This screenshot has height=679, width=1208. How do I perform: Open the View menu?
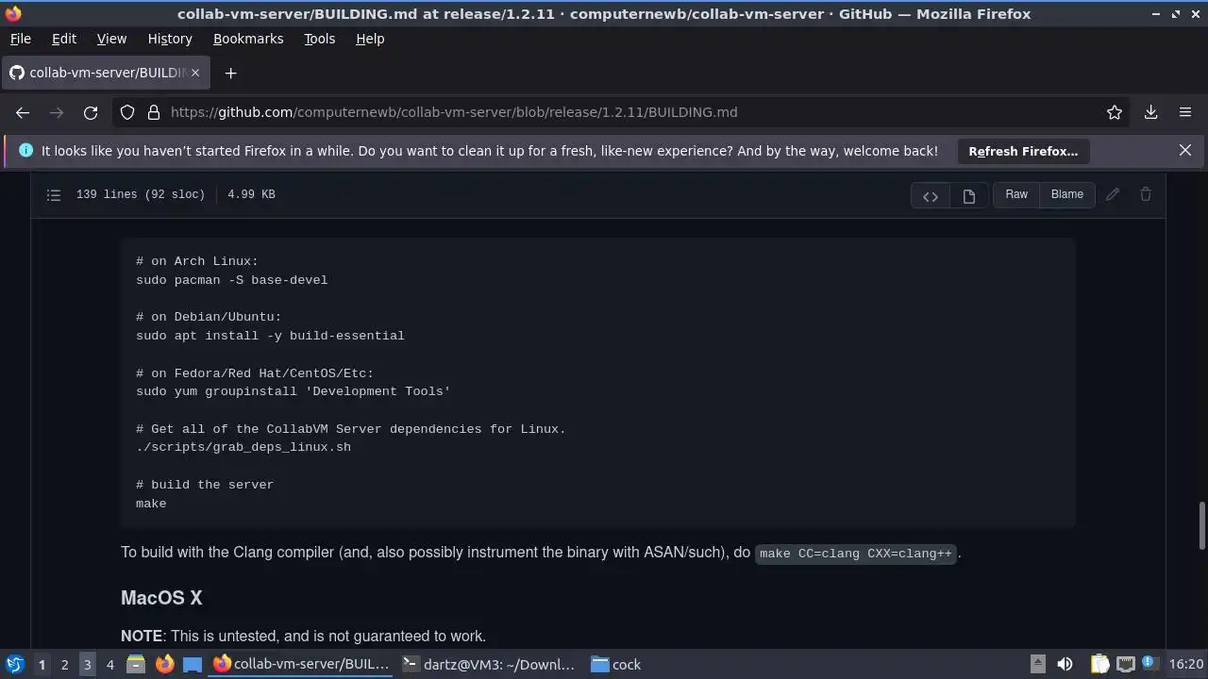click(x=111, y=39)
